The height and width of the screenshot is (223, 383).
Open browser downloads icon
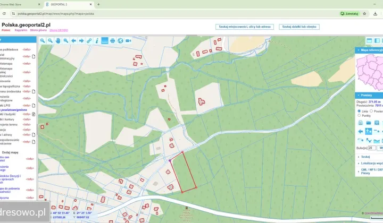click(375, 14)
